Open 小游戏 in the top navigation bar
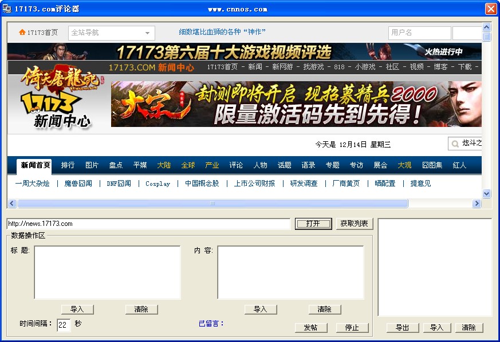Image resolution: width=500 pixels, height=342 pixels. [365, 67]
